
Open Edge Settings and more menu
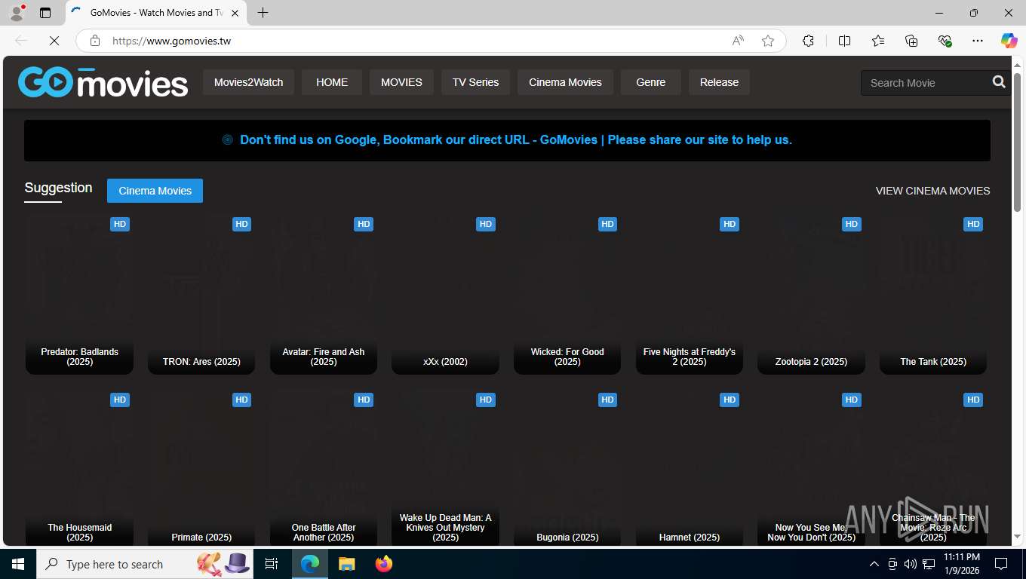(x=978, y=41)
